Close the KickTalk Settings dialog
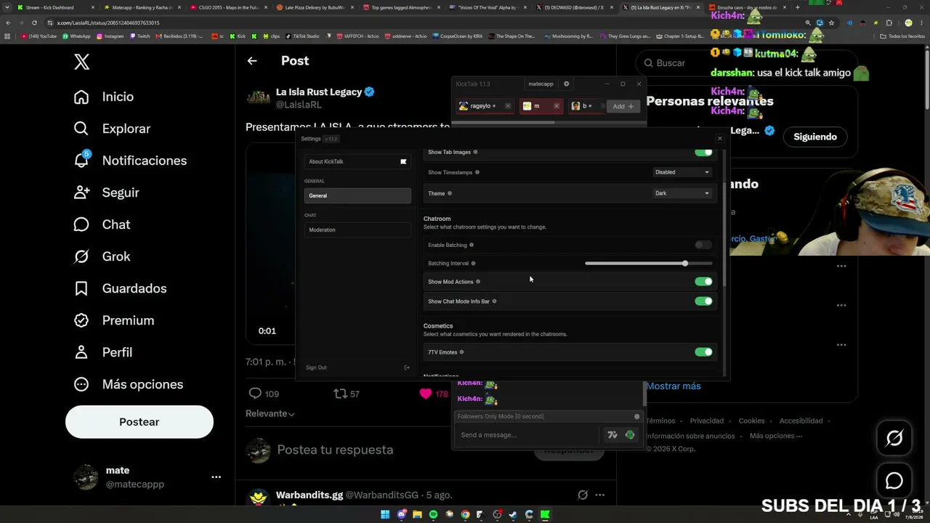 [720, 139]
